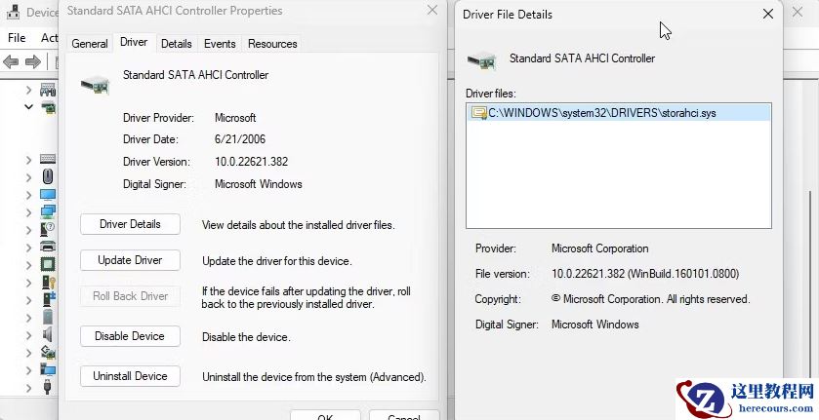The width and height of the screenshot is (819, 420).
Task: Close the SATA AHCI Controller Properties dialog
Action: (x=432, y=11)
